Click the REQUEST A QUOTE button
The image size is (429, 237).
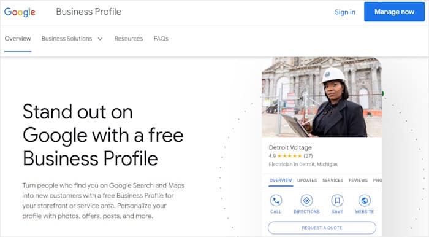pyautogui.click(x=322, y=228)
